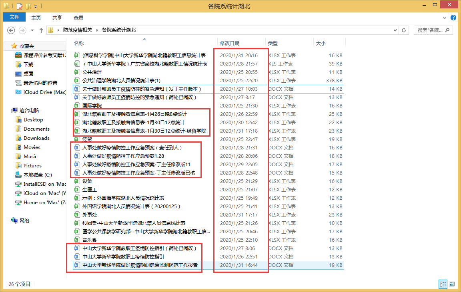
Task: Switch to details view layout
Action: tap(443, 284)
